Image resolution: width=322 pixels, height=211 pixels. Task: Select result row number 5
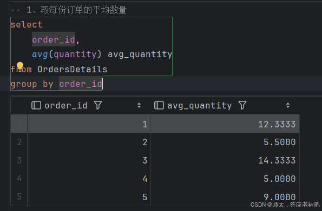pyautogui.click(x=19, y=196)
